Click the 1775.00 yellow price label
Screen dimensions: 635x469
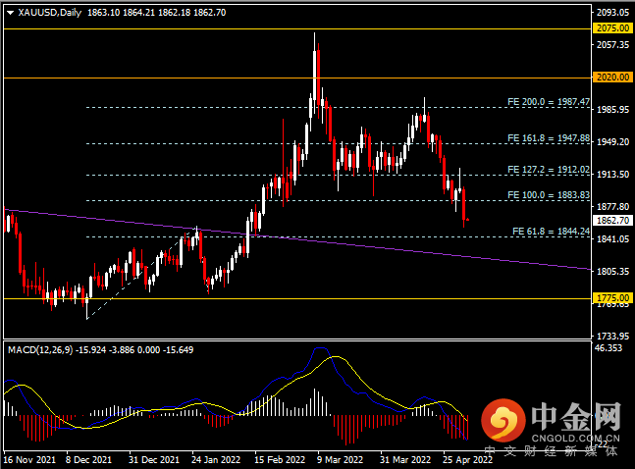[x=612, y=298]
